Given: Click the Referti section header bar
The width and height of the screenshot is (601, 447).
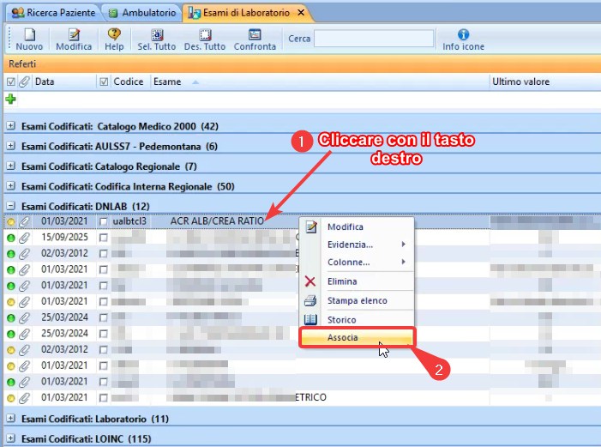Looking at the screenshot, I should point(302,63).
